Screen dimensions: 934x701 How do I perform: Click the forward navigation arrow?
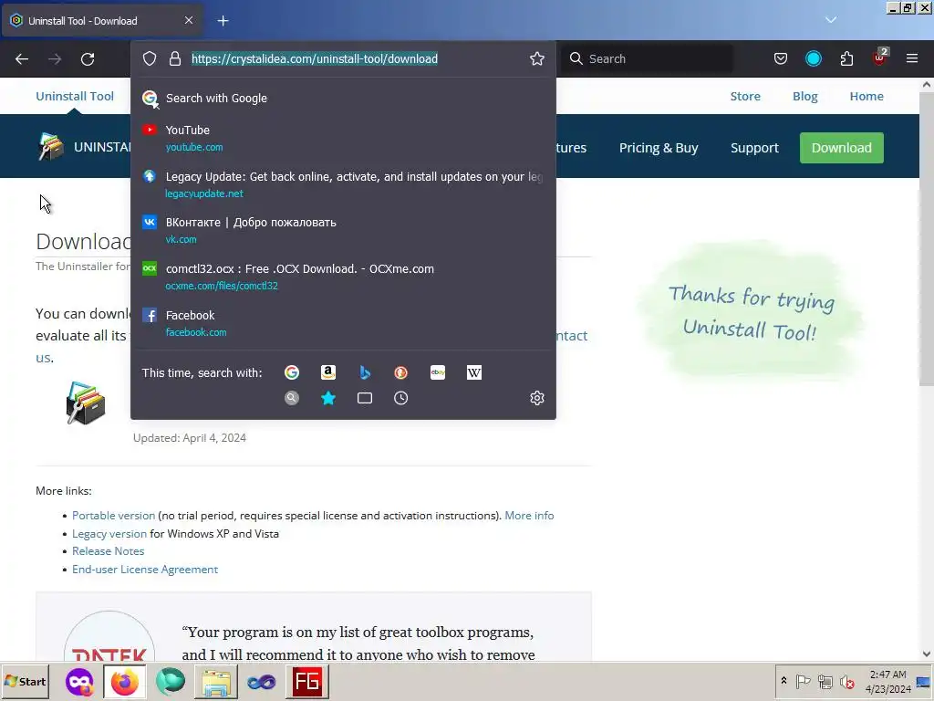pos(55,59)
